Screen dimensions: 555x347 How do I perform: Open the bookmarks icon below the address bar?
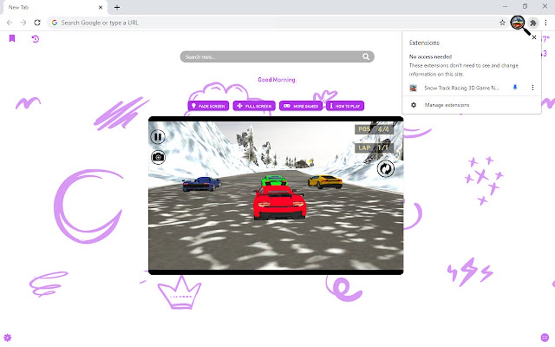[x=11, y=39]
